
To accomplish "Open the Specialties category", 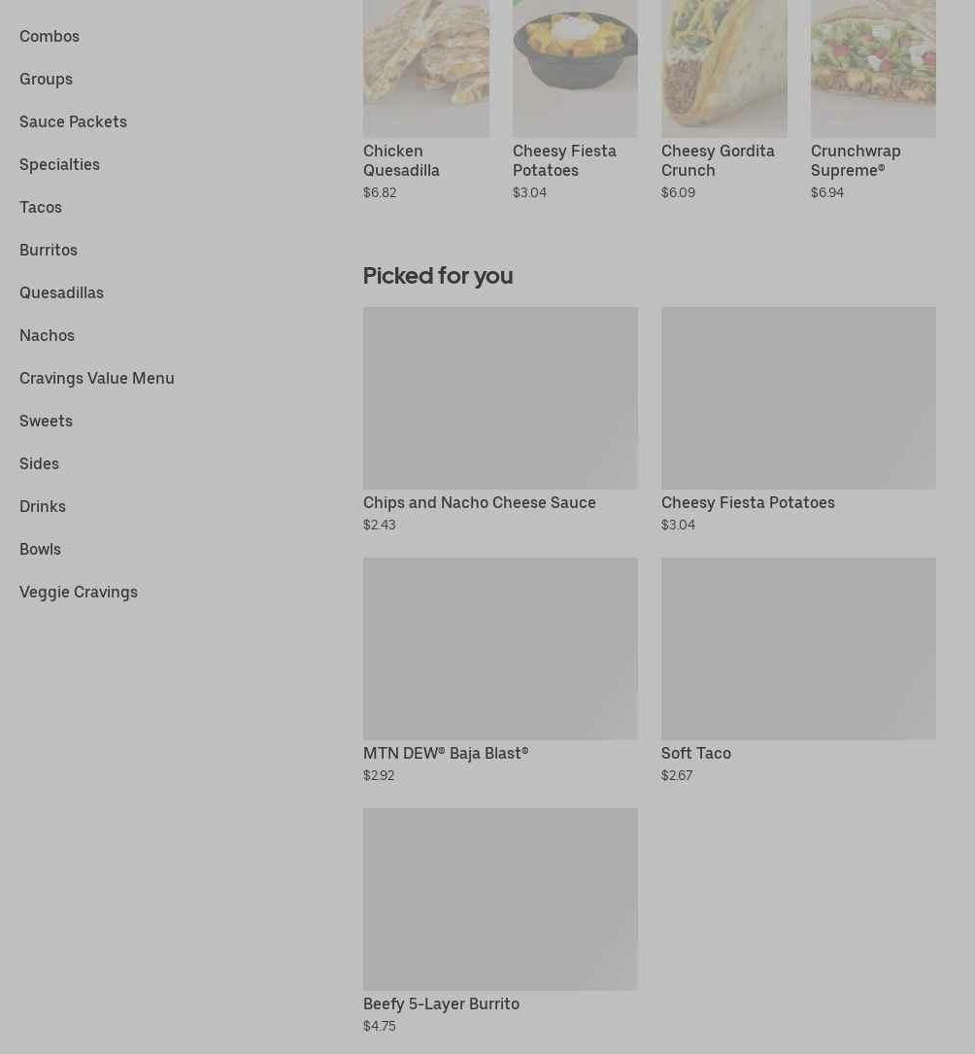I will tap(59, 164).
